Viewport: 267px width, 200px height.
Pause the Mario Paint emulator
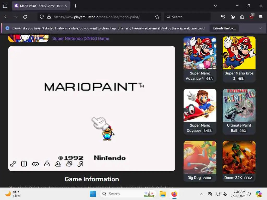[x=24, y=164]
